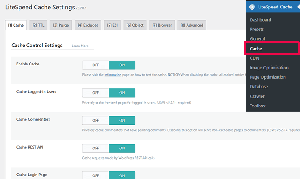Click the 'Privately cache commenters' description text
Image resolution: width=300 pixels, height=179 pixels.
click(191, 130)
